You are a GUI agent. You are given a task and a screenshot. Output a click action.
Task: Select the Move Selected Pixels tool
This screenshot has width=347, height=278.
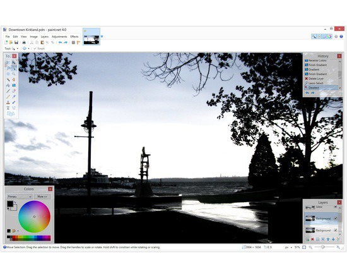coord(14,63)
